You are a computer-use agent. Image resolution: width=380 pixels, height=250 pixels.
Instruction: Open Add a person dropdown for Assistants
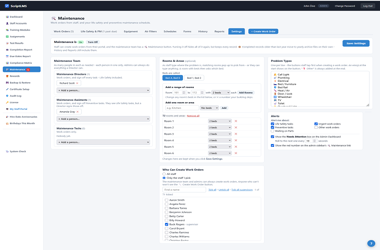(103, 119)
